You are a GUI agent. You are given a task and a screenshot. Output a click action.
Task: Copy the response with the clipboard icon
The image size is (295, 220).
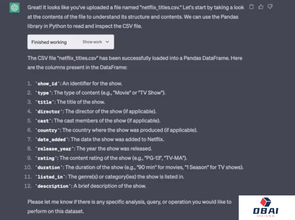coord(252,7)
